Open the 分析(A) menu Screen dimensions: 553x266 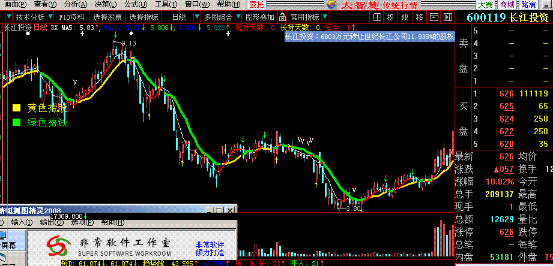(76, 5)
